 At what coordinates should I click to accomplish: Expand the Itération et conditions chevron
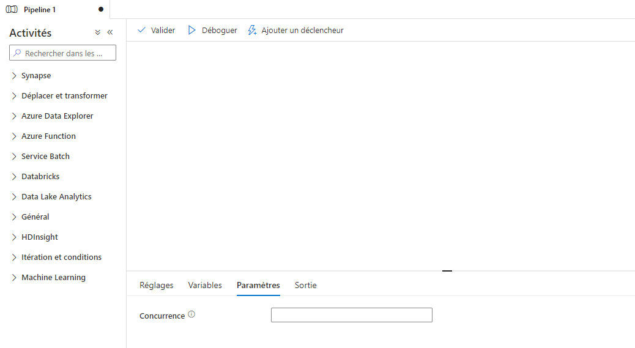[x=14, y=257]
